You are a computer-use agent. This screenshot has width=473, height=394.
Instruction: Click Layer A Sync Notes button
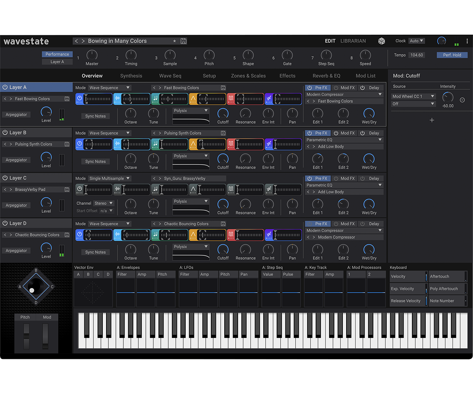point(95,116)
